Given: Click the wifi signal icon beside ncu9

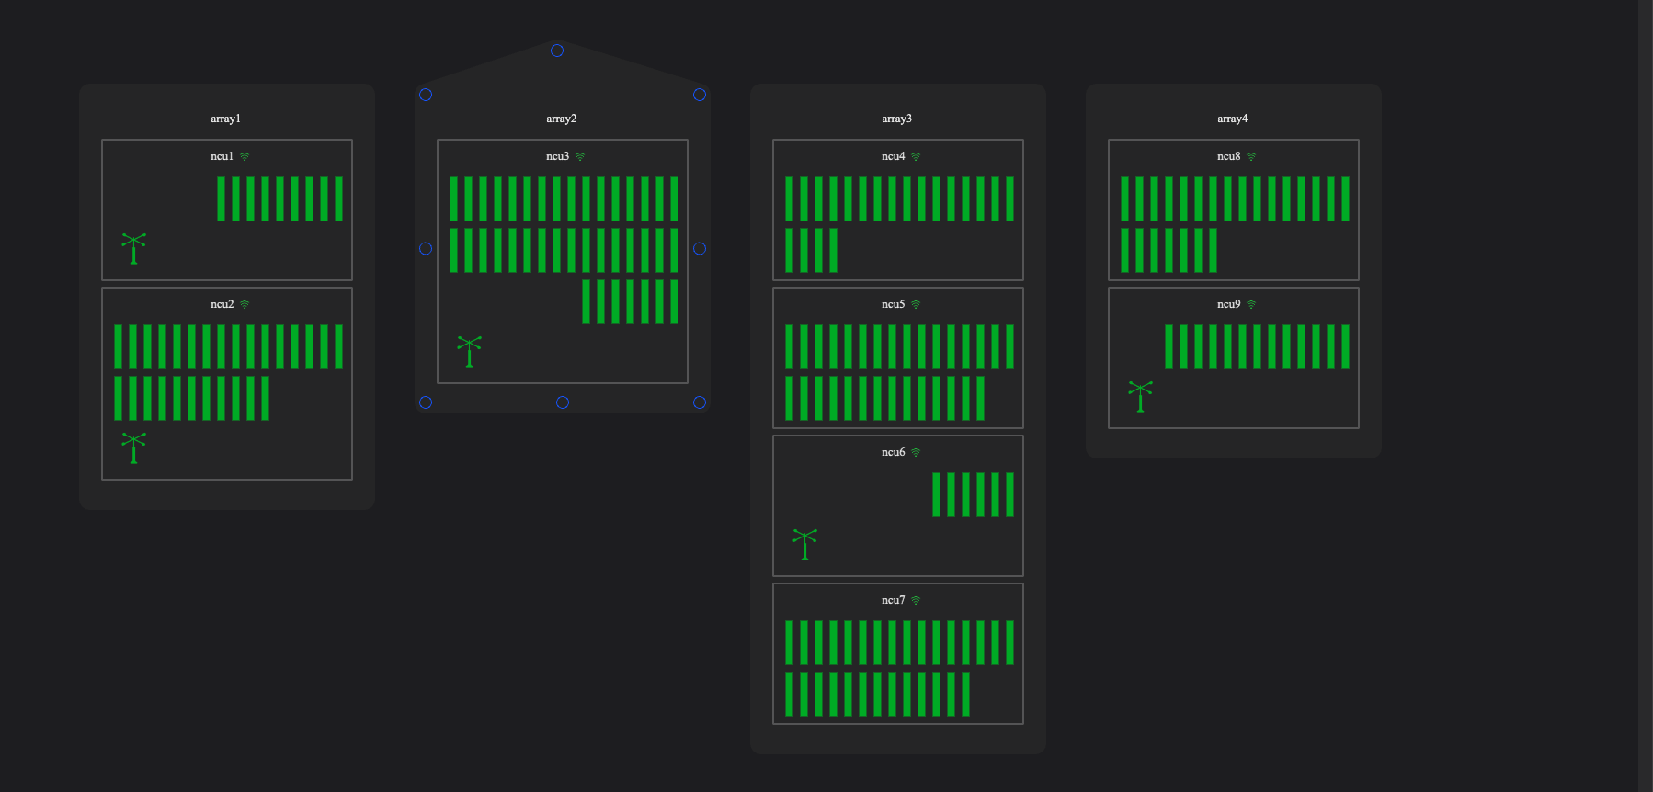Looking at the screenshot, I should tap(1251, 305).
